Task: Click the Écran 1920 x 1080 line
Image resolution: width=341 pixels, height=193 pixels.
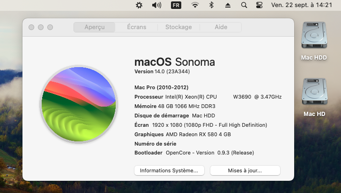Action: 201,125
